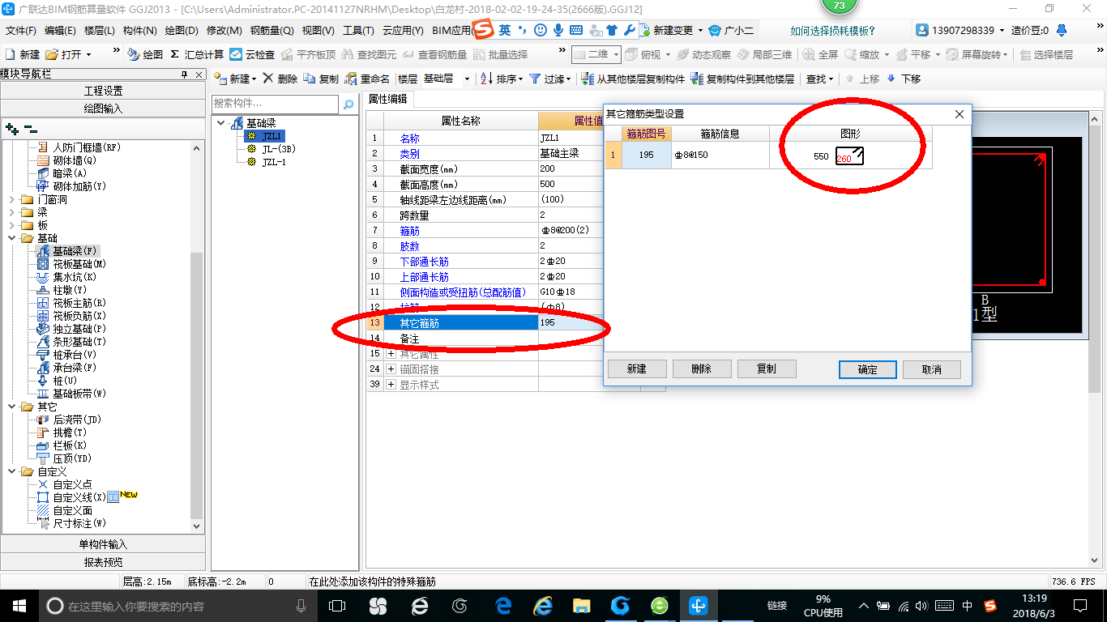Expand the 梁 folder
1107x622 pixels.
(x=11, y=212)
